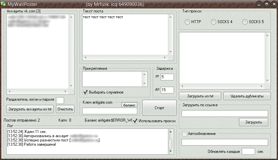The height and width of the screenshot is (160, 278).
Task: Click the Загрузить из txt proxy button
Action: tap(200, 96)
